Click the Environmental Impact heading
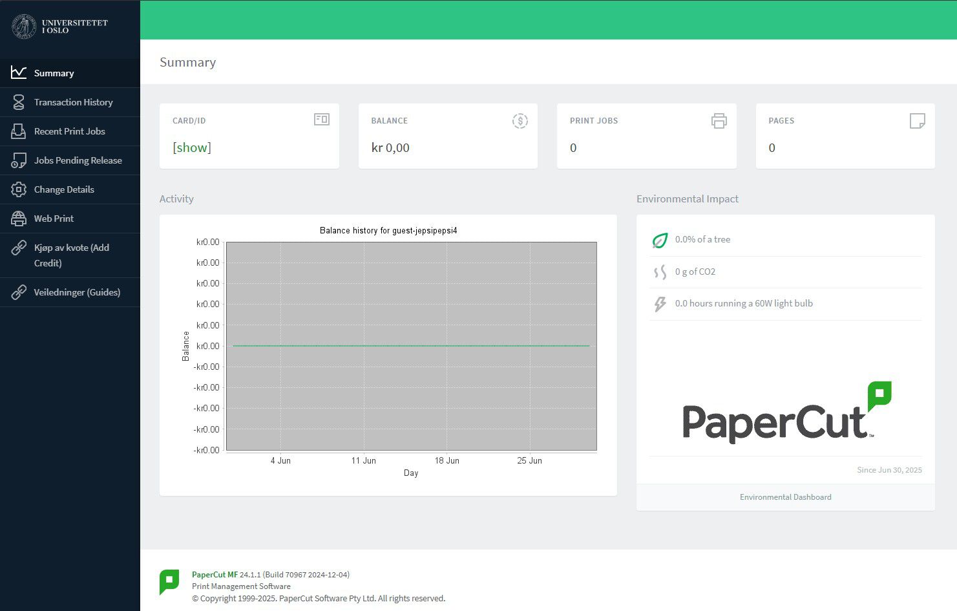Image resolution: width=957 pixels, height=611 pixels. coord(688,199)
